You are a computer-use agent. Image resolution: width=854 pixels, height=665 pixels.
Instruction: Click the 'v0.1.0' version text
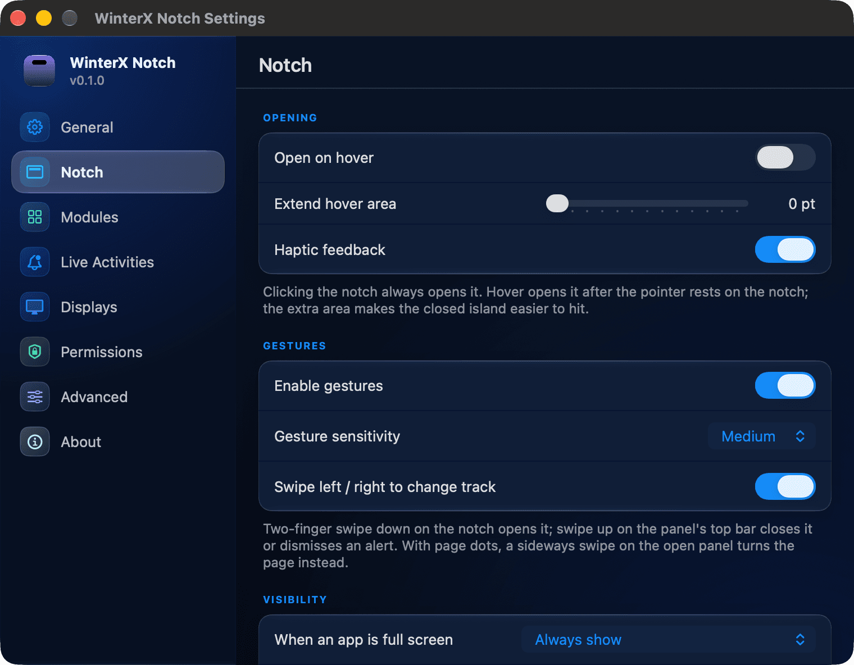click(x=87, y=80)
